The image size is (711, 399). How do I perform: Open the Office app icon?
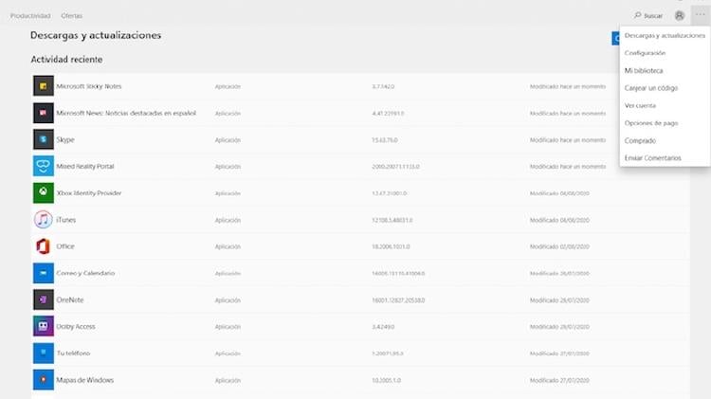coord(43,246)
